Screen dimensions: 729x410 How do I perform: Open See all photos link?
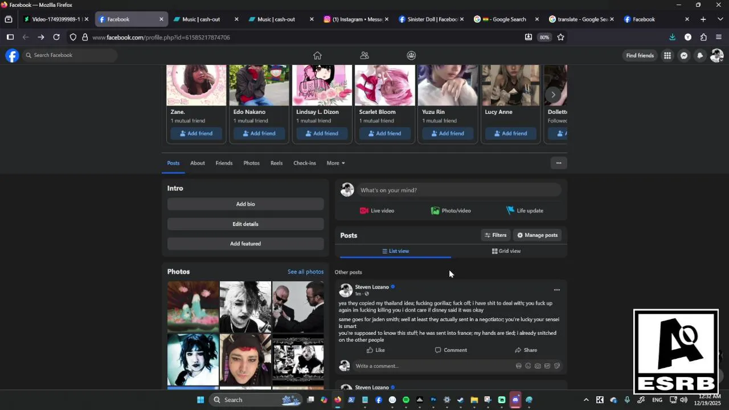(305, 272)
